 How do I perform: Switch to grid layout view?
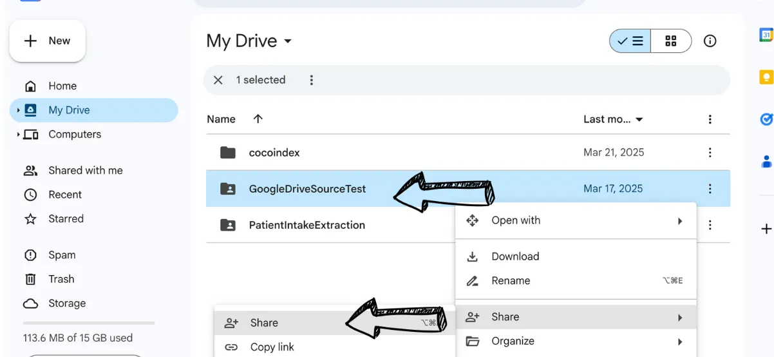click(671, 41)
